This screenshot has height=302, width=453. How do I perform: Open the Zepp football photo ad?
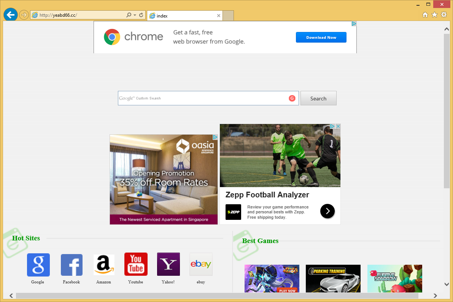[280, 156]
